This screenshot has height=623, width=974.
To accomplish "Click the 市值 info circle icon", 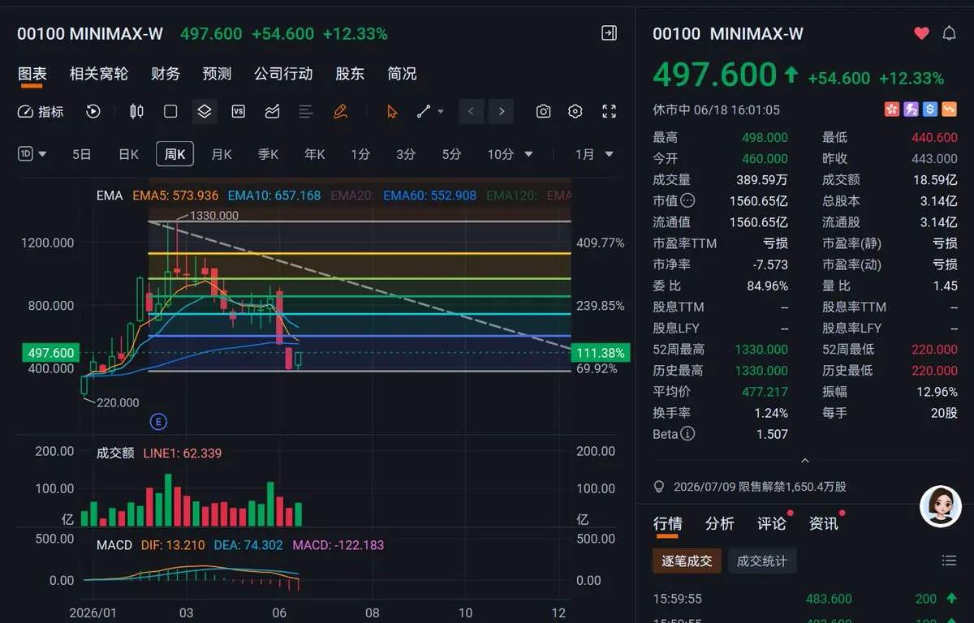I will click(x=687, y=200).
